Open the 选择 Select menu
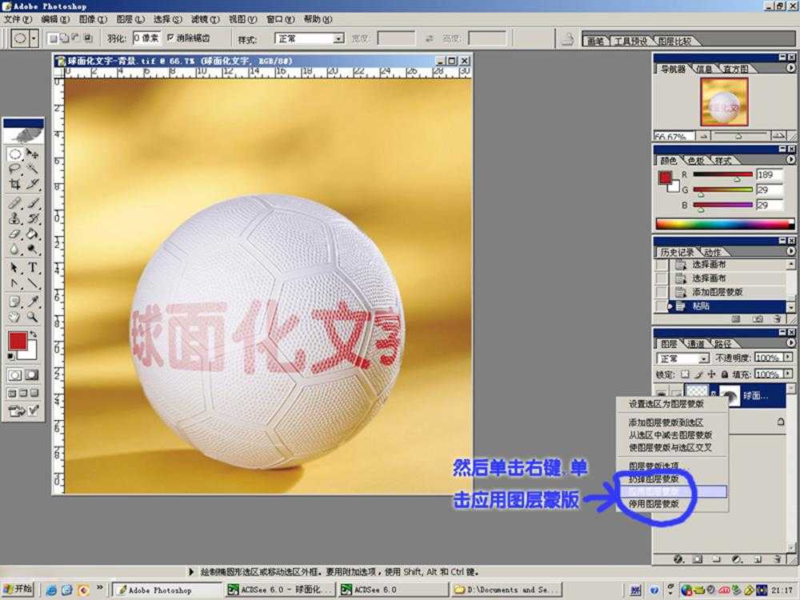The image size is (800, 600). (168, 19)
